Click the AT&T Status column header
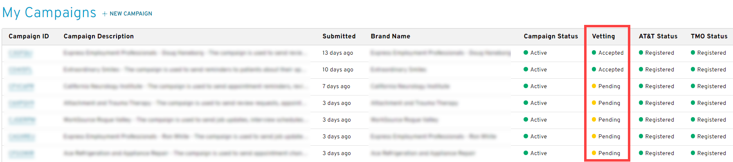 658,36
